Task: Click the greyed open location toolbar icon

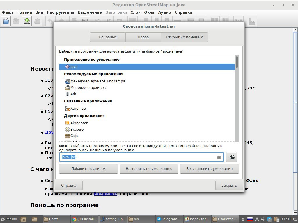Action: (x=16, y=21)
